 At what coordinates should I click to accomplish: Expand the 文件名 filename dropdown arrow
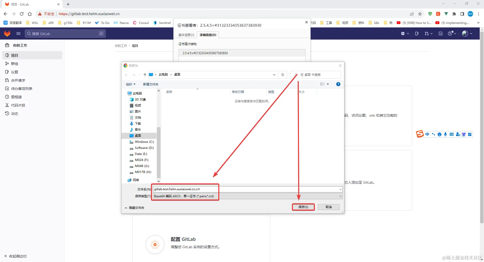click(x=340, y=189)
